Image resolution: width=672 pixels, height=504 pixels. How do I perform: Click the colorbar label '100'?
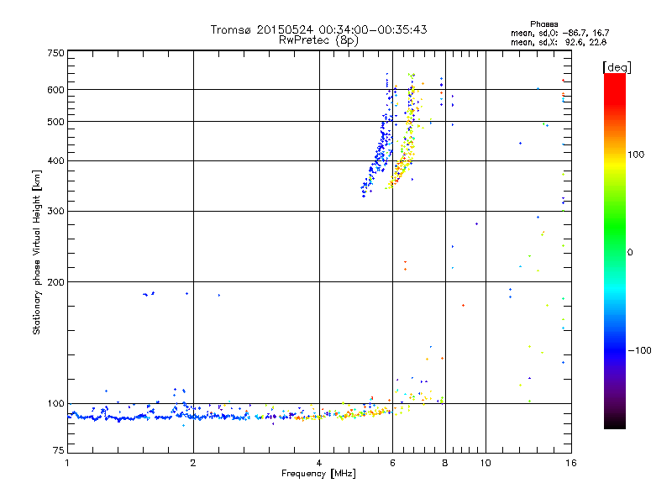636,155
